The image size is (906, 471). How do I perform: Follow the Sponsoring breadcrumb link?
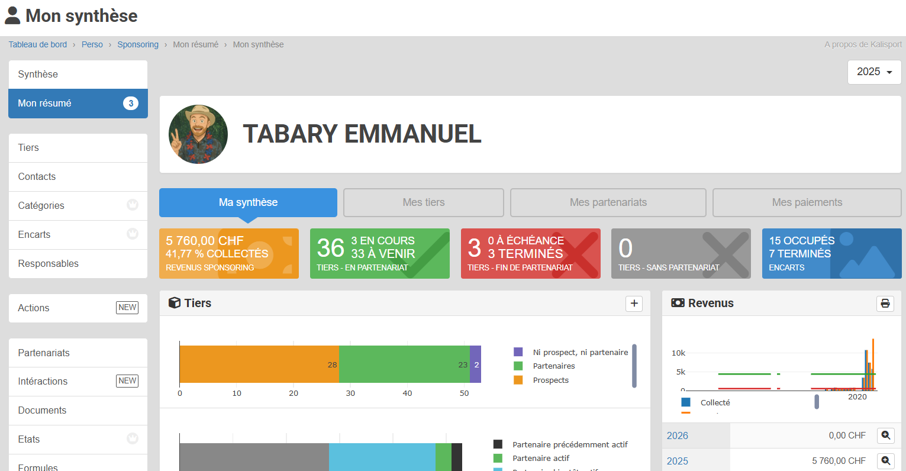click(x=138, y=44)
